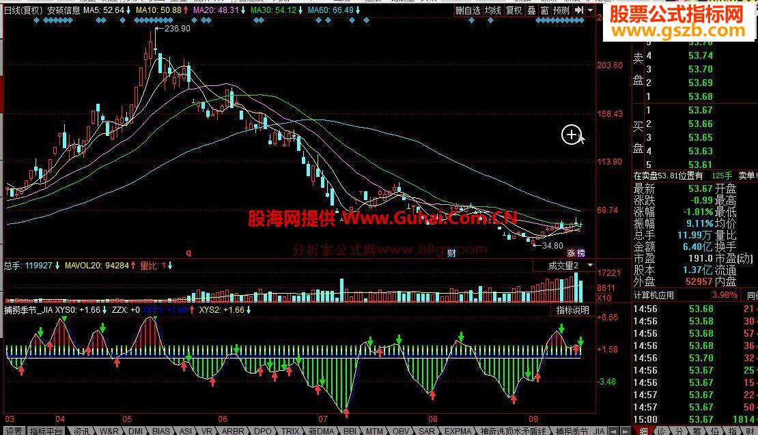Screen dimensions: 758x435
Task: Click the red q marker on chart
Action: [188, 252]
